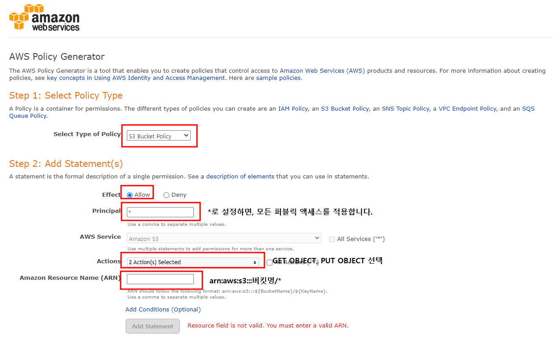Click the Add Statement button

click(153, 326)
